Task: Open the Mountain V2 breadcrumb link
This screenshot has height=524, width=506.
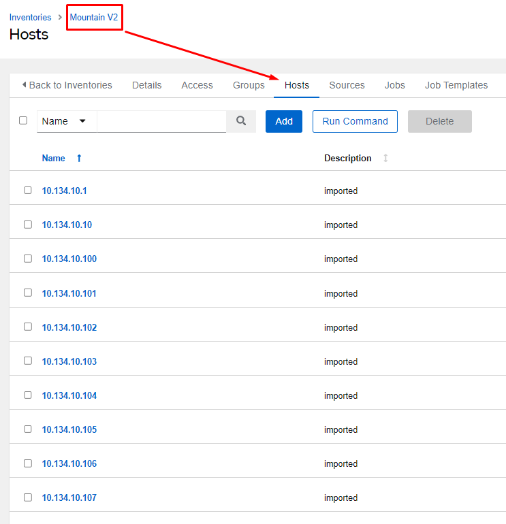Action: [94, 18]
